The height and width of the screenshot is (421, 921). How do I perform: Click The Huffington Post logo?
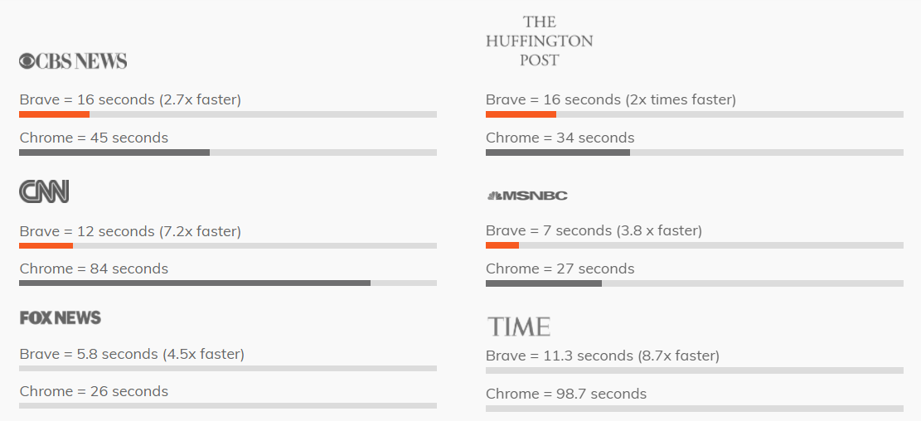click(x=539, y=41)
